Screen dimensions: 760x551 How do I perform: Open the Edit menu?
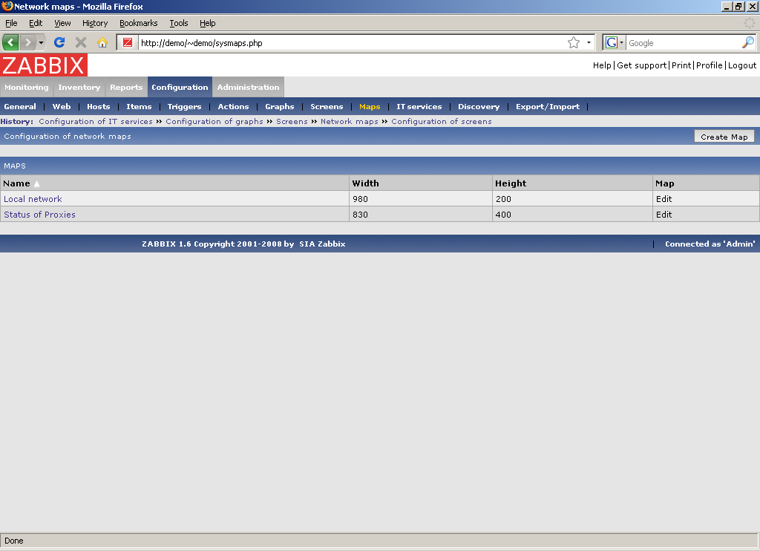point(36,23)
